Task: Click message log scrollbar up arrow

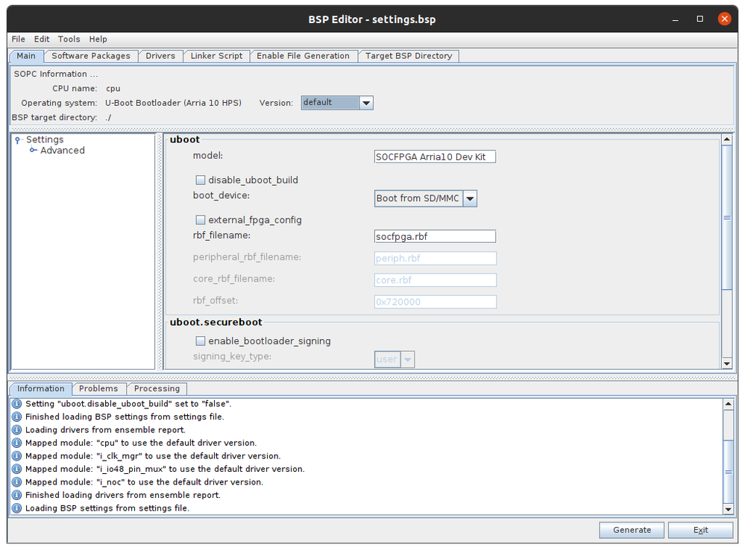Action: pos(728,404)
